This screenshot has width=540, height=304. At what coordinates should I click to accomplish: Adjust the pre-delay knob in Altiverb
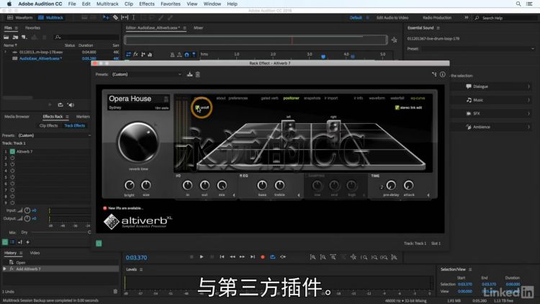[391, 185]
